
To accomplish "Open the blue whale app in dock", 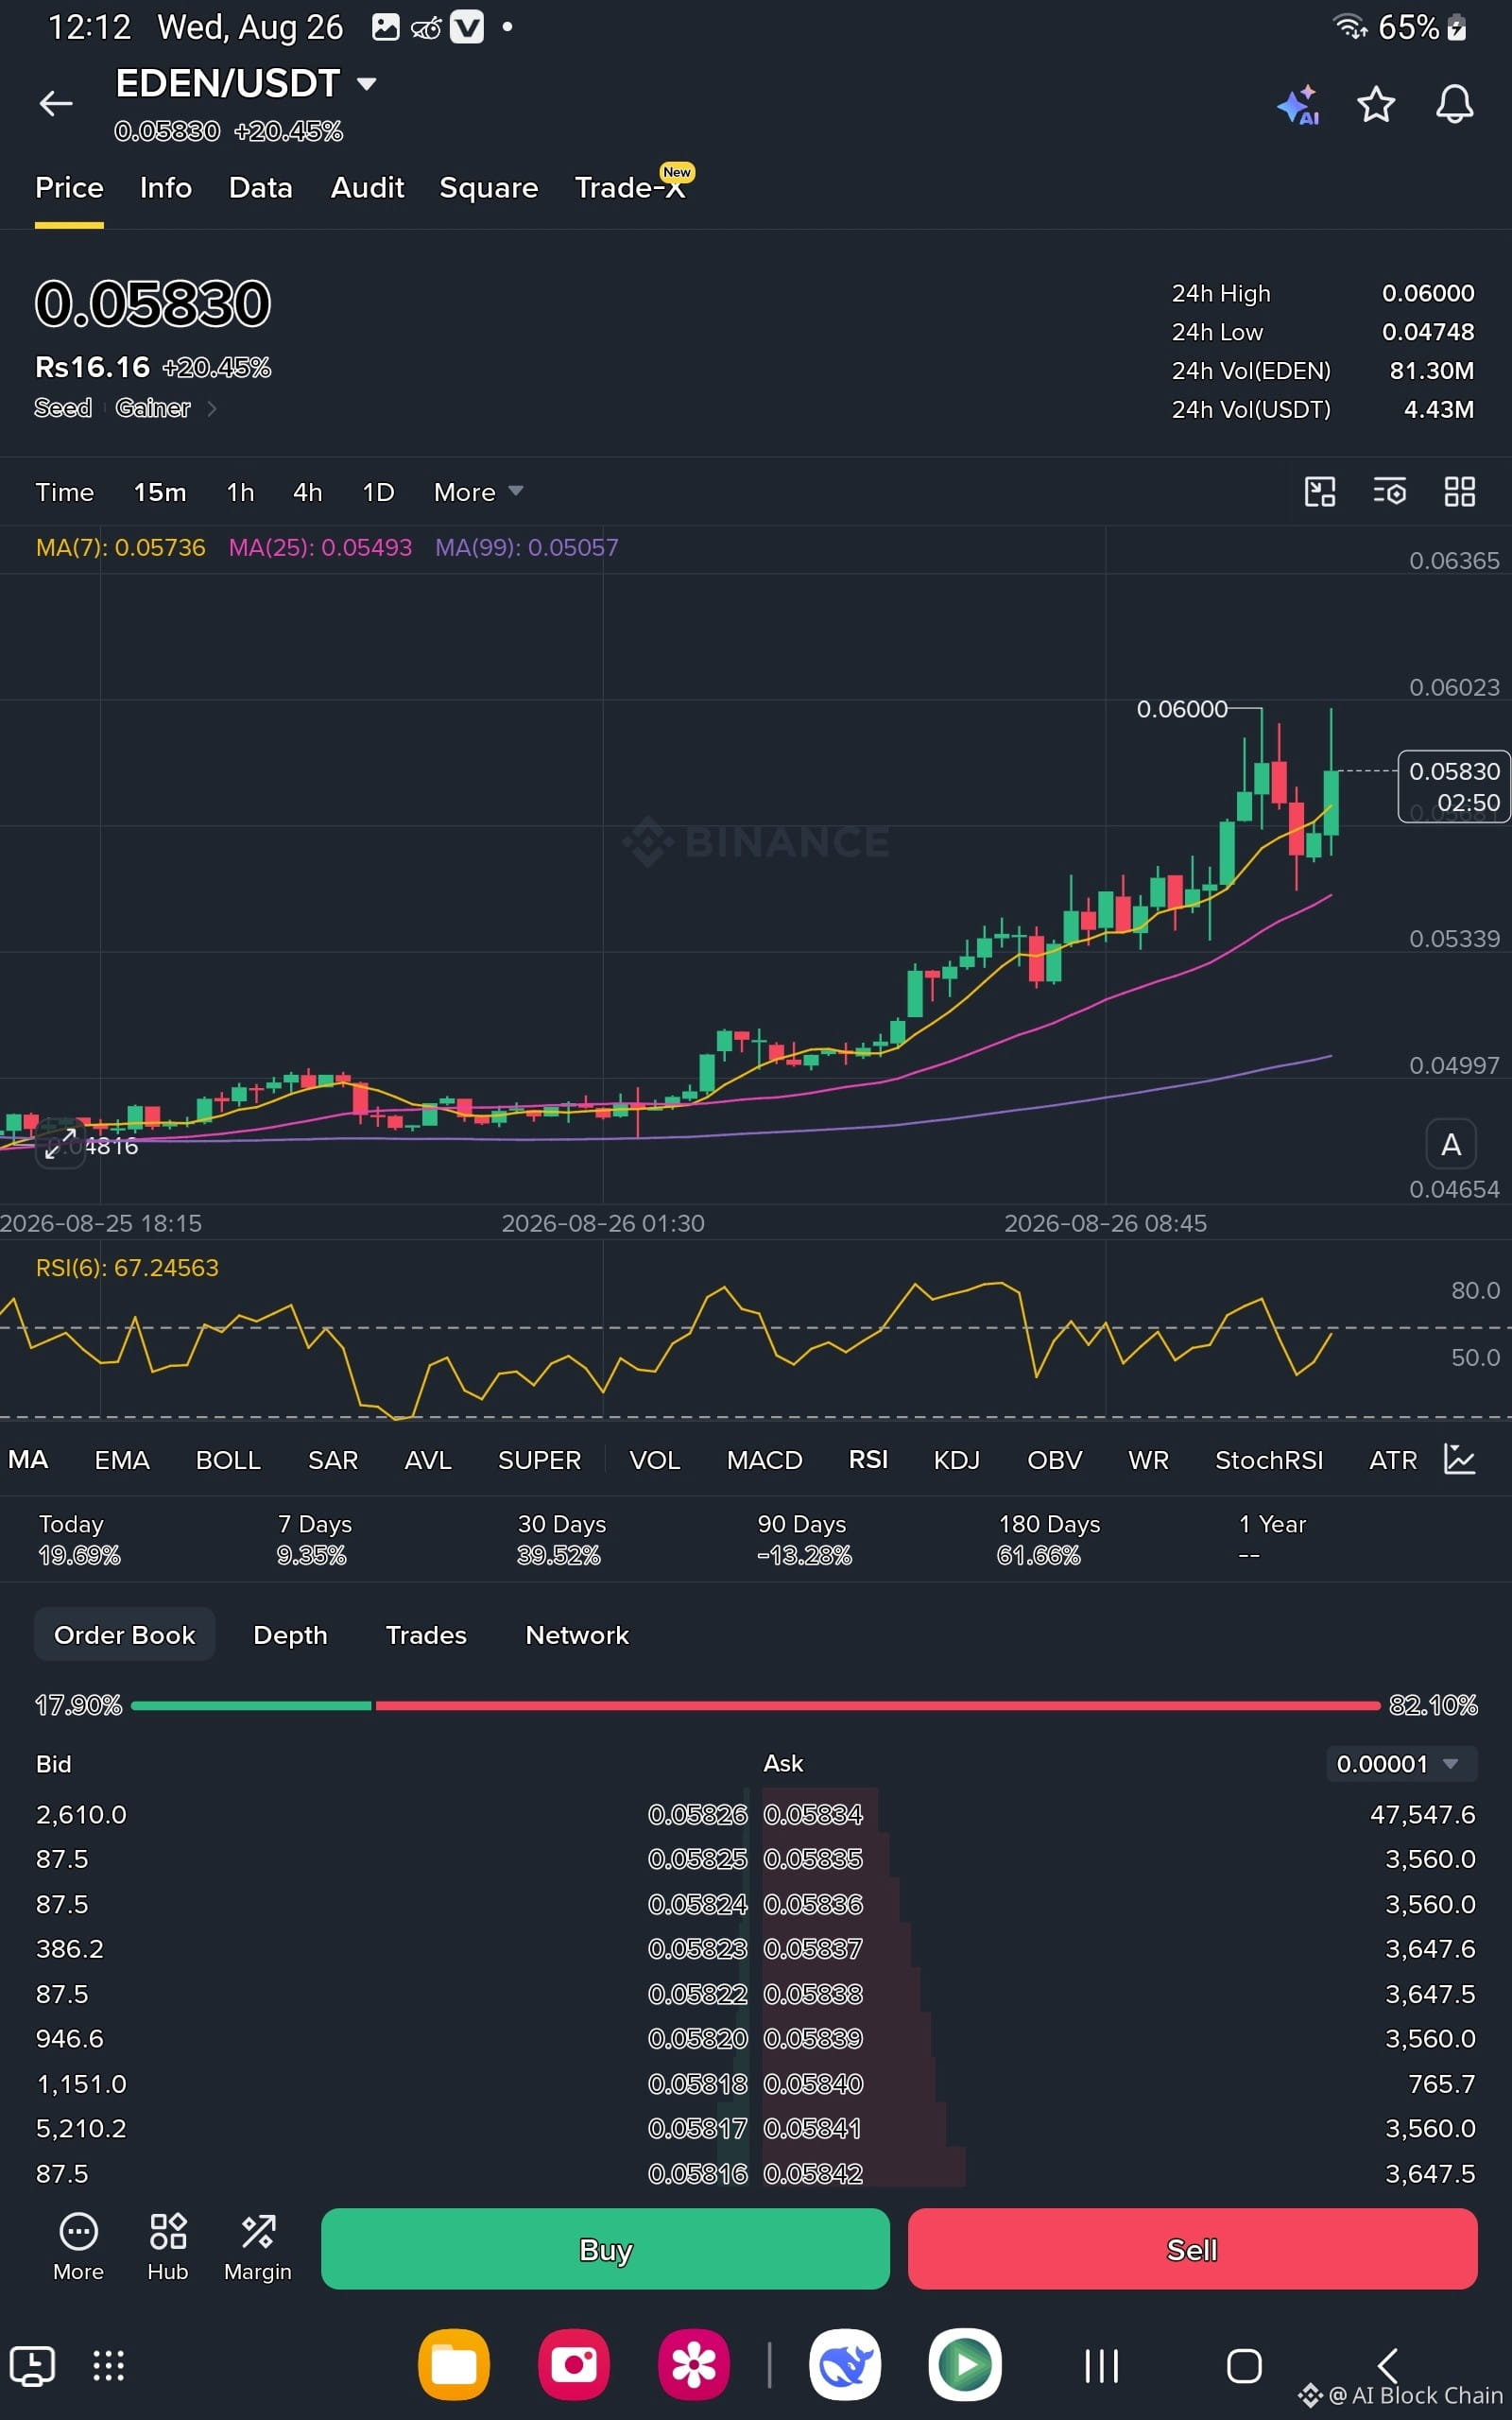I will click(845, 2365).
